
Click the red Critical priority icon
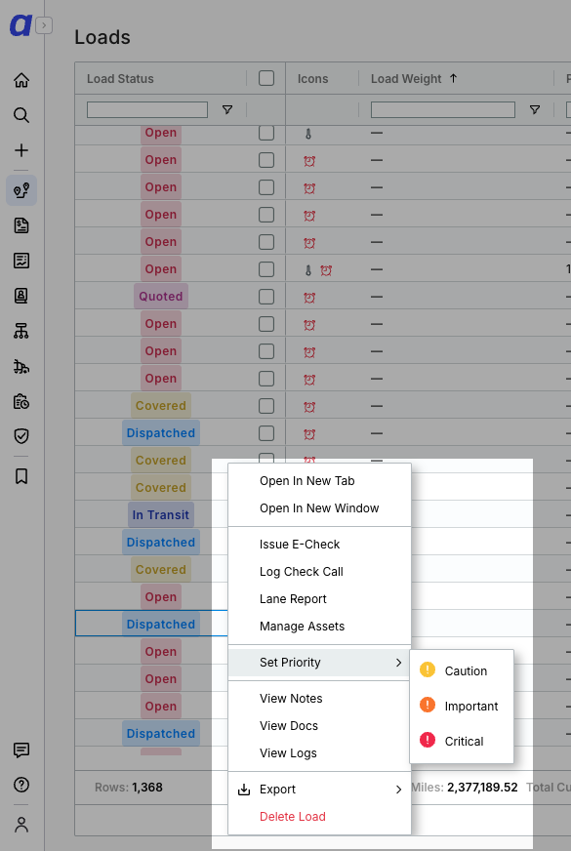point(428,741)
